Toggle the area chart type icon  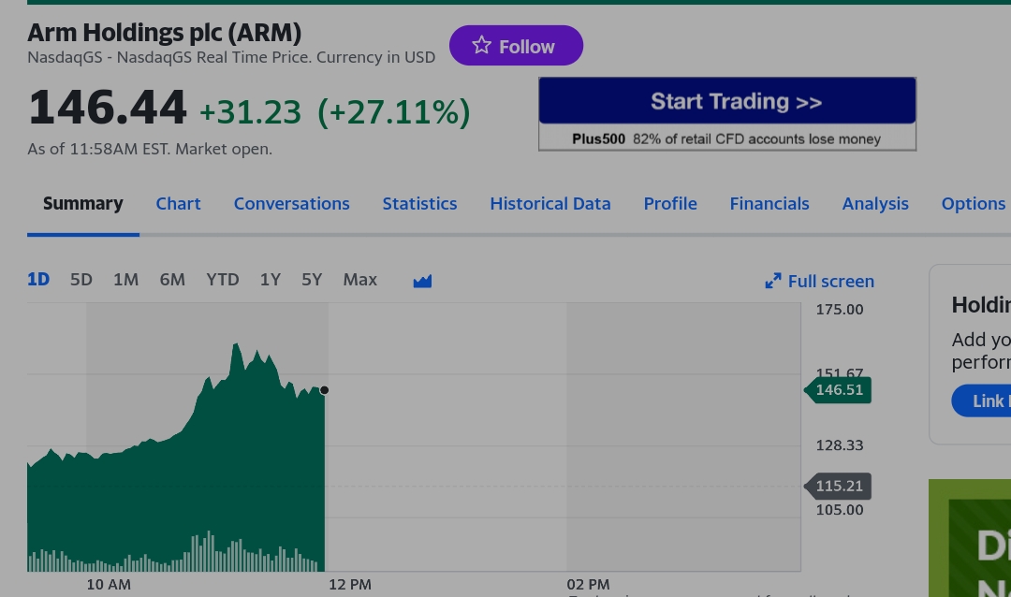point(422,281)
